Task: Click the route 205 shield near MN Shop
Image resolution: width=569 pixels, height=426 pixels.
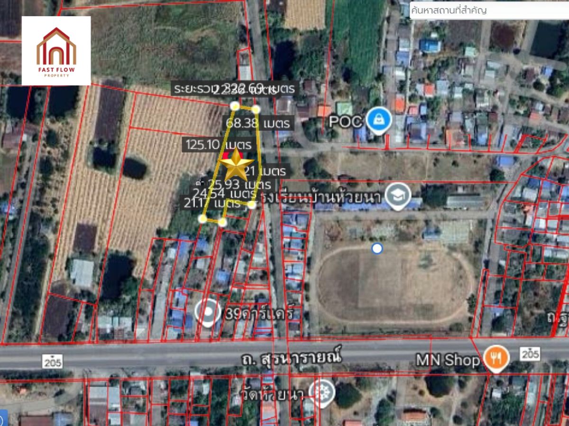Action: pos(530,353)
